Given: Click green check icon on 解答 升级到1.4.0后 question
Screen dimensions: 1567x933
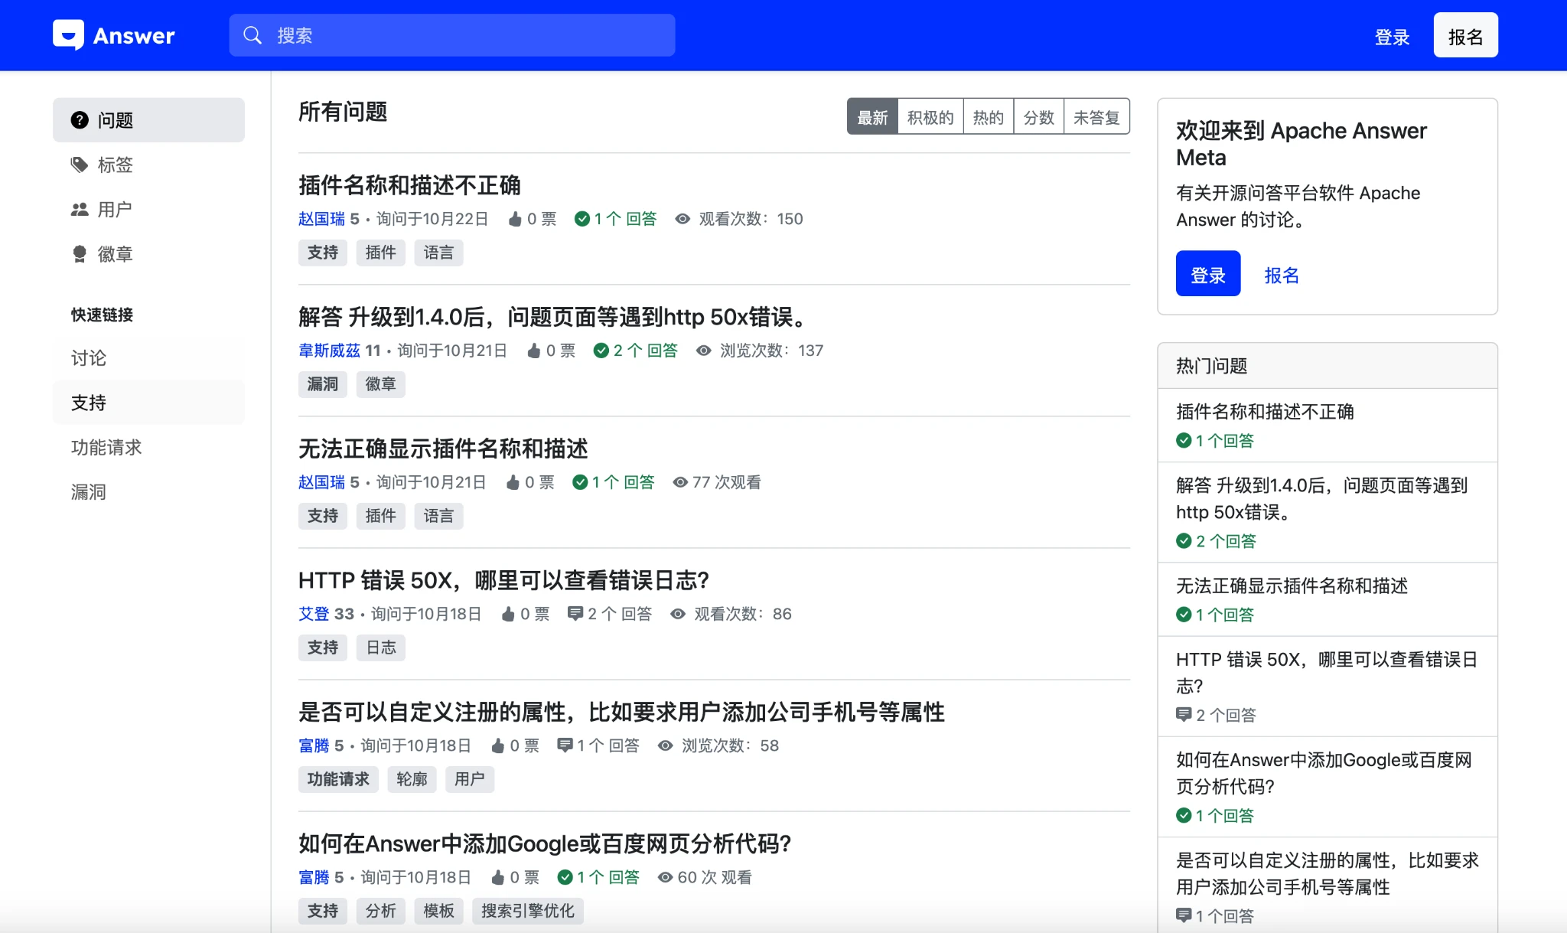Looking at the screenshot, I should (601, 351).
